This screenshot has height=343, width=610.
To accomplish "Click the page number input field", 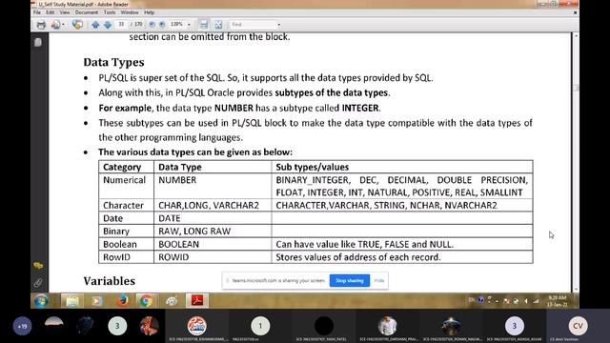I will [x=121, y=25].
